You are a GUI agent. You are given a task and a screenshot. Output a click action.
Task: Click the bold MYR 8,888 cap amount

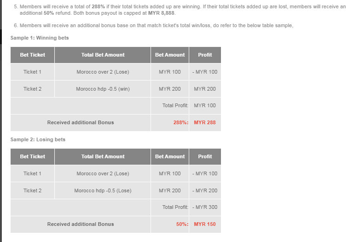click(x=162, y=13)
